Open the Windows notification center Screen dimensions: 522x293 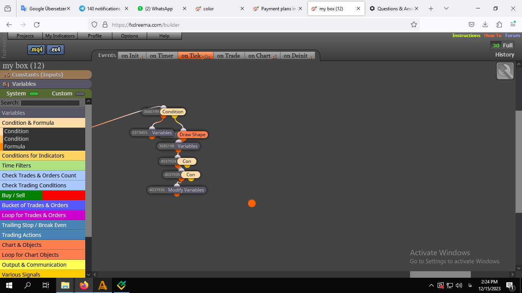(x=510, y=285)
